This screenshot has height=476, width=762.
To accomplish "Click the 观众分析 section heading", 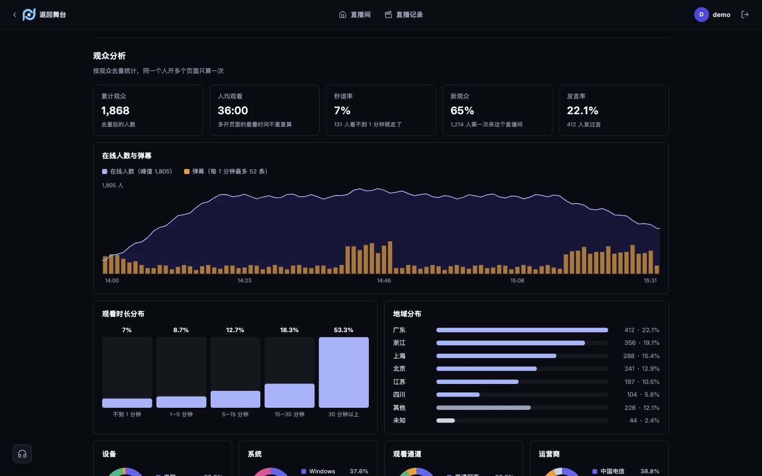I will tap(110, 56).
